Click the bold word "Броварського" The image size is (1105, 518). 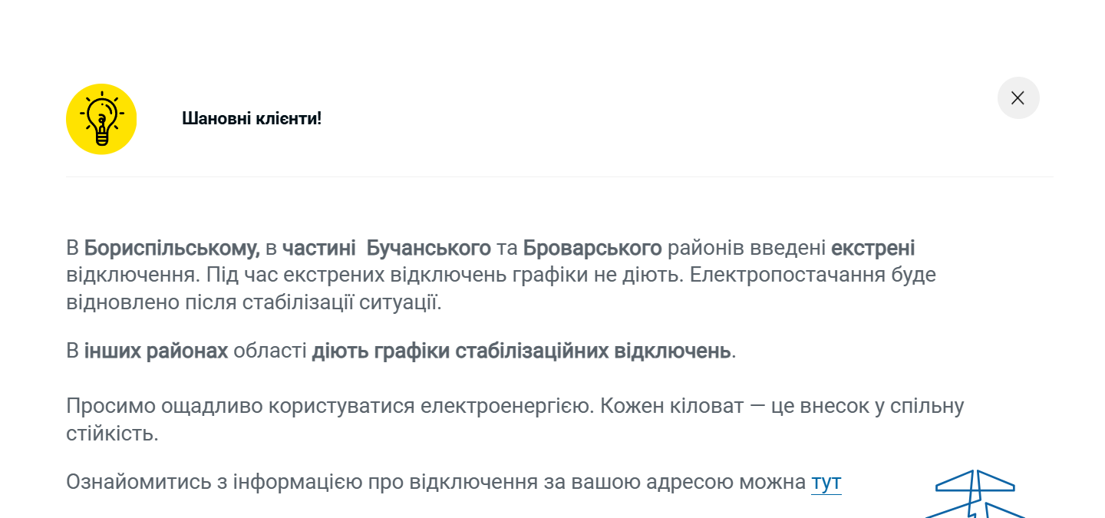click(x=592, y=249)
